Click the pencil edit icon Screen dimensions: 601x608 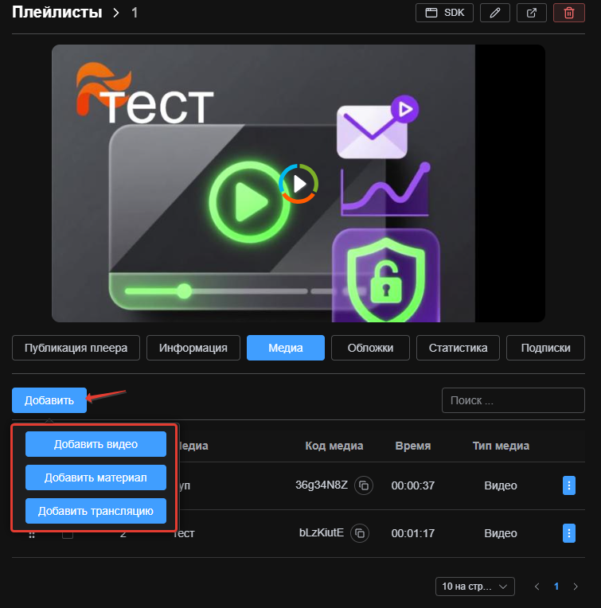pyautogui.click(x=495, y=13)
